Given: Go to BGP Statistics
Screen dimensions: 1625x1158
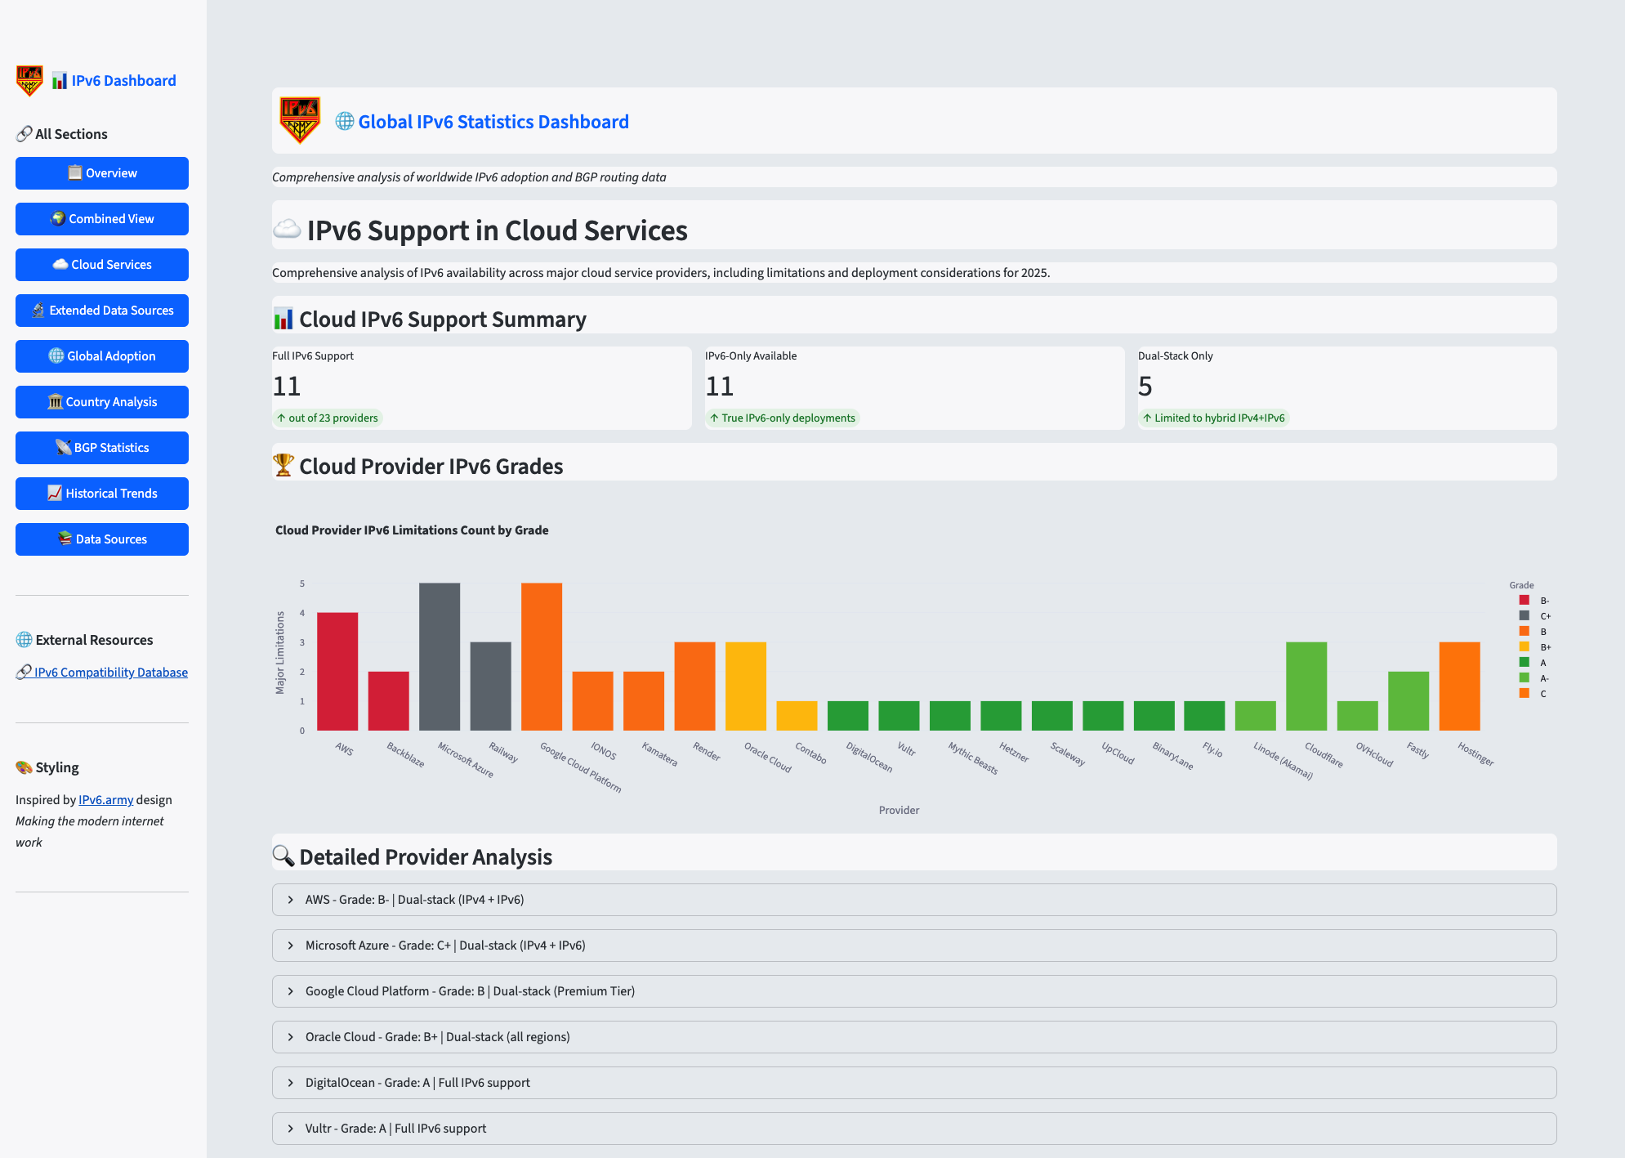Looking at the screenshot, I should tap(102, 448).
